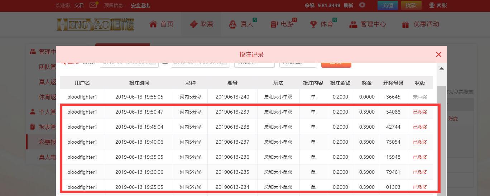Viewport: 490px width, 196px height.
Task: Click winning number 42744
Action: [393, 127]
